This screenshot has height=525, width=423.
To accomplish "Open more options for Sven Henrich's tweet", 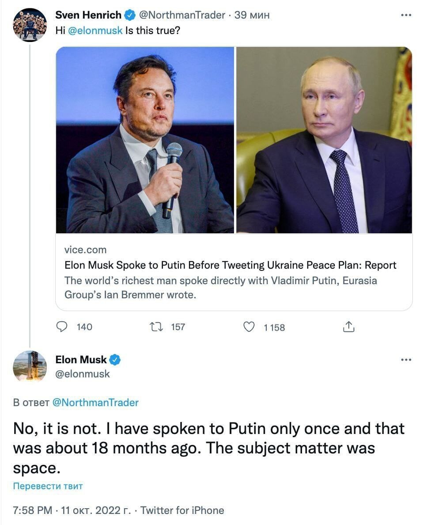I will tap(406, 15).
